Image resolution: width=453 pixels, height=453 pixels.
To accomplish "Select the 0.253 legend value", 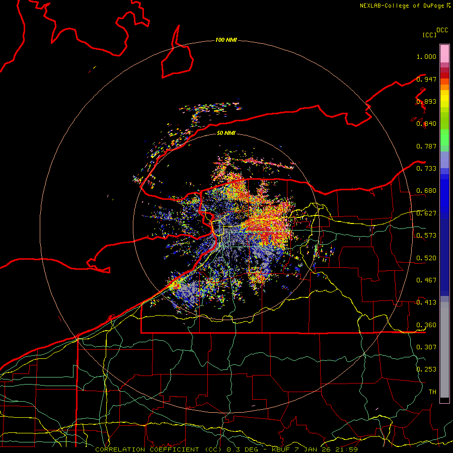I will 426,369.
